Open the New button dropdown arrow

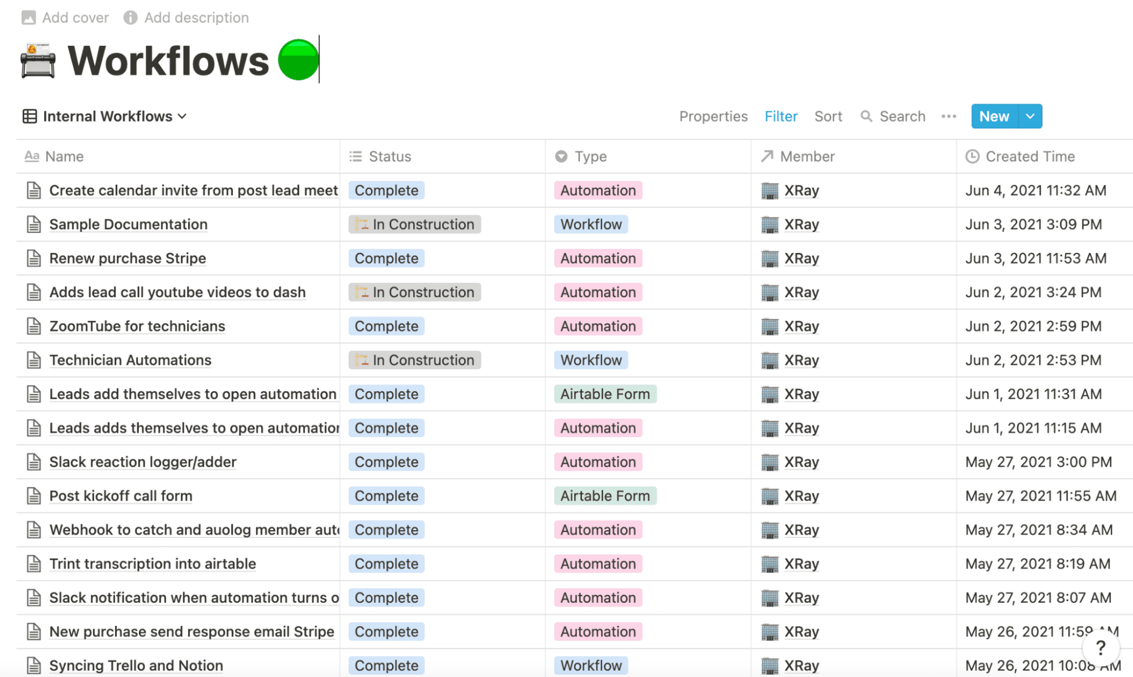1030,116
